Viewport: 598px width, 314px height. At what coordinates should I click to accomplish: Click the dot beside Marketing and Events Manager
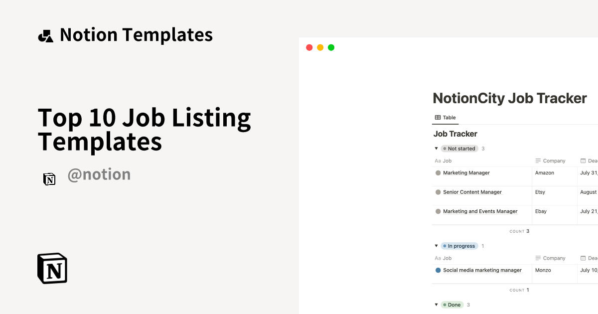[x=438, y=211]
